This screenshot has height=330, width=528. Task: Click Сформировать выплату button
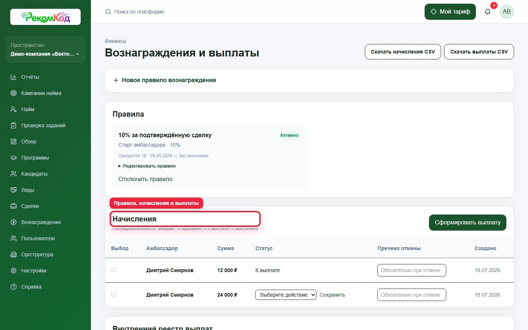(x=467, y=223)
